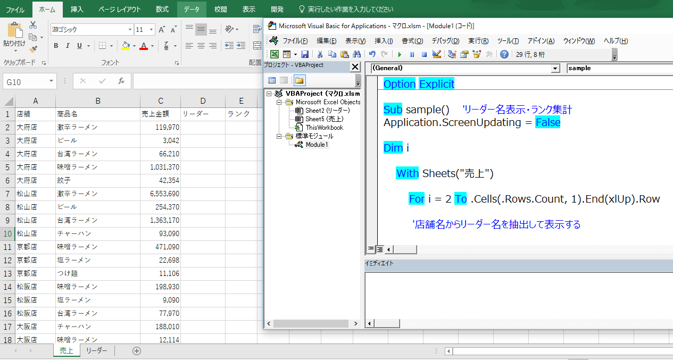Screen dimensions: 673x360
Task: Open the デバッグ(D) menu
Action: coord(446,41)
